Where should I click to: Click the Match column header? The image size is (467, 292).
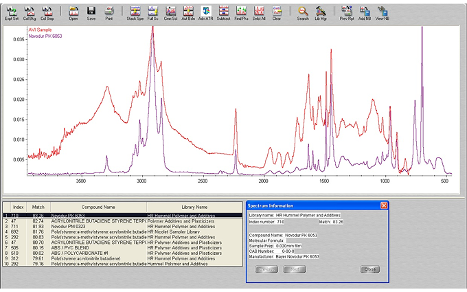[38, 207]
